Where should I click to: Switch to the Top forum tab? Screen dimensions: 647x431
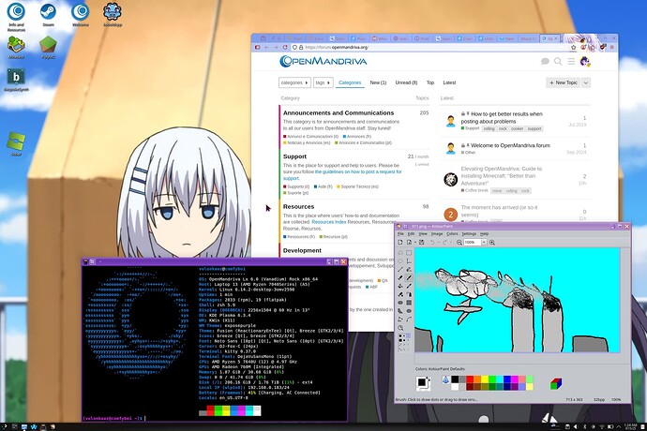(430, 82)
